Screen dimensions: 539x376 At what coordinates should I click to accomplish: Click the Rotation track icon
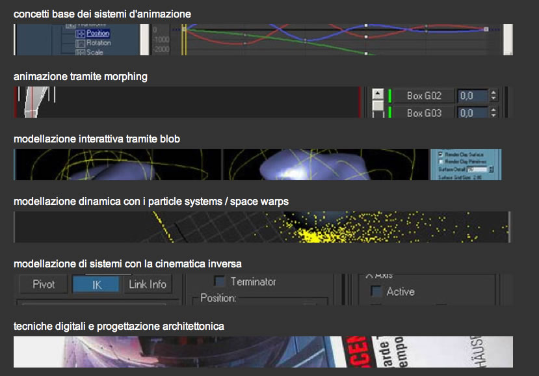pyautogui.click(x=80, y=43)
